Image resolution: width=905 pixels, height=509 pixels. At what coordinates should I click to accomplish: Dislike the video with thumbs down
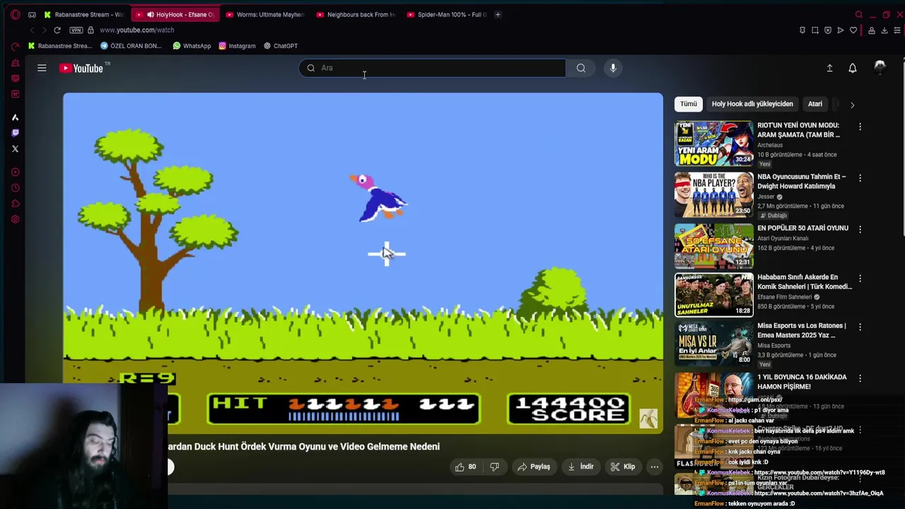(495, 467)
